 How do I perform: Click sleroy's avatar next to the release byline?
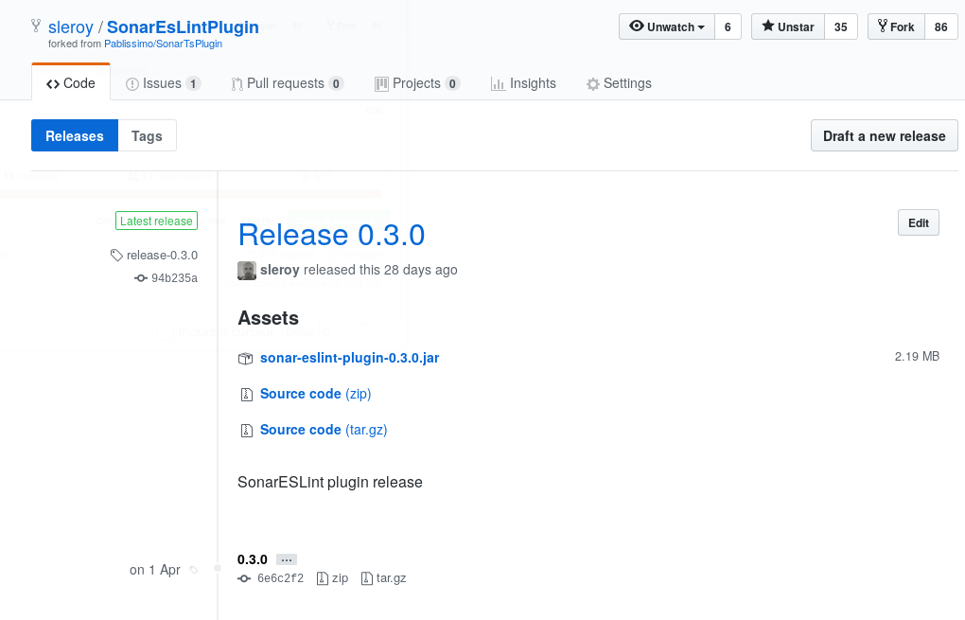[x=246, y=270]
